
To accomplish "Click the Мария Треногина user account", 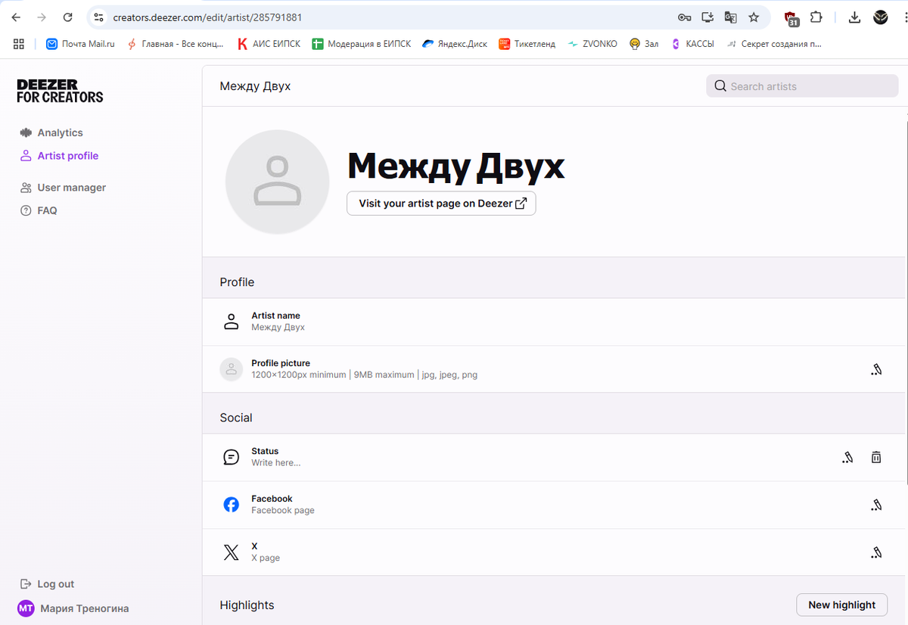I will pyautogui.click(x=73, y=608).
